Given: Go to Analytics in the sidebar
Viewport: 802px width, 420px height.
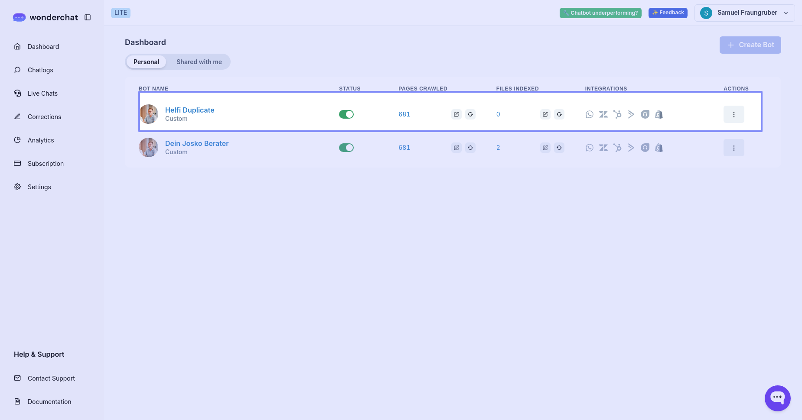Looking at the screenshot, I should tap(41, 140).
